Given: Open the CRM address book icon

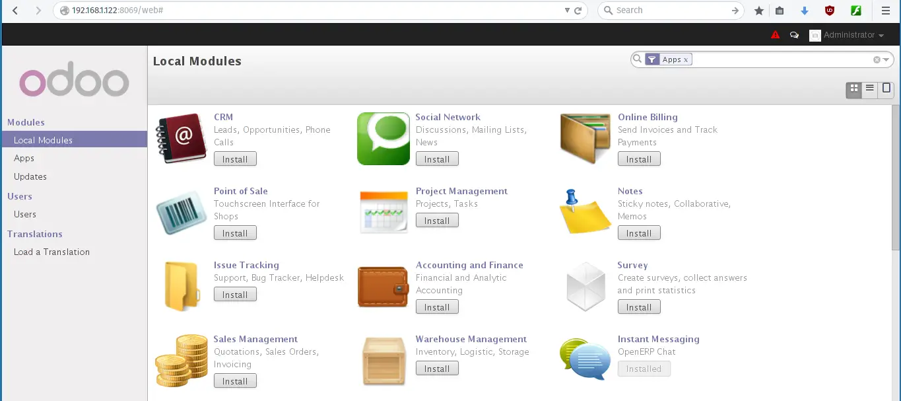Looking at the screenshot, I should click(x=182, y=139).
